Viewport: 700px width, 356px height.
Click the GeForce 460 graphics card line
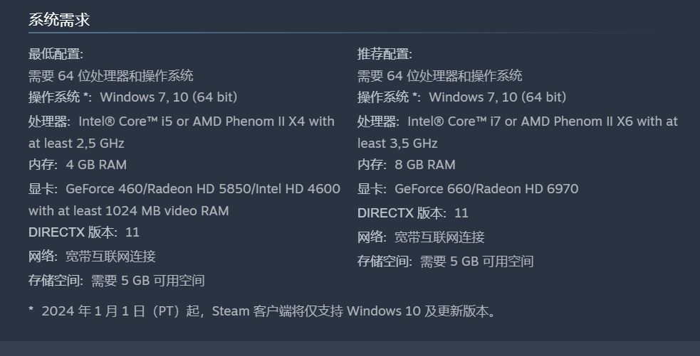point(184,189)
